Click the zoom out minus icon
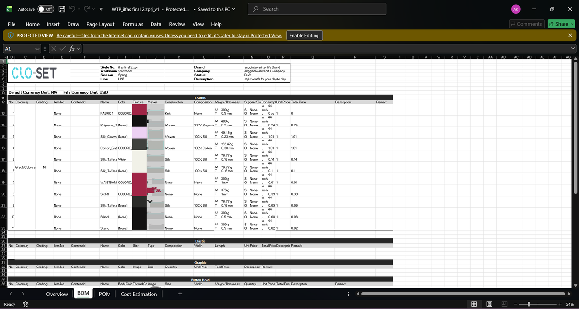 pos(515,304)
